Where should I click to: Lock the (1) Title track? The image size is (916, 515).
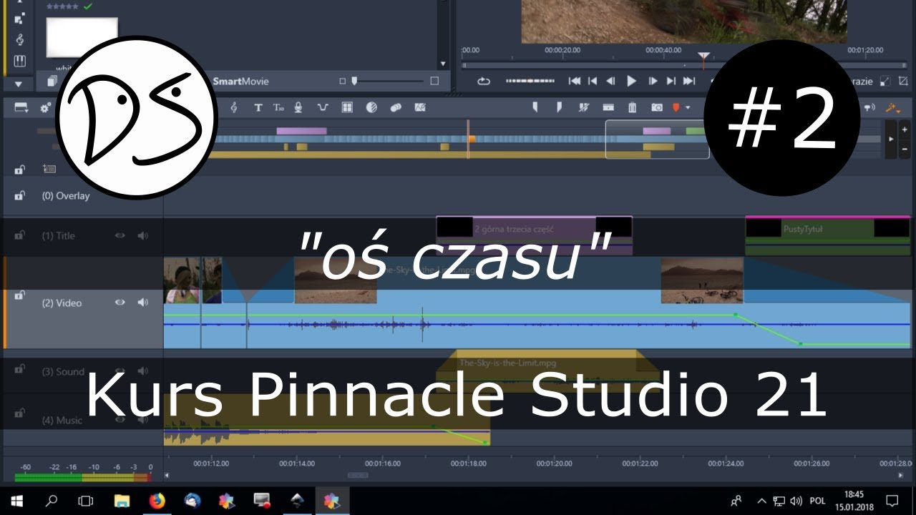(x=20, y=235)
